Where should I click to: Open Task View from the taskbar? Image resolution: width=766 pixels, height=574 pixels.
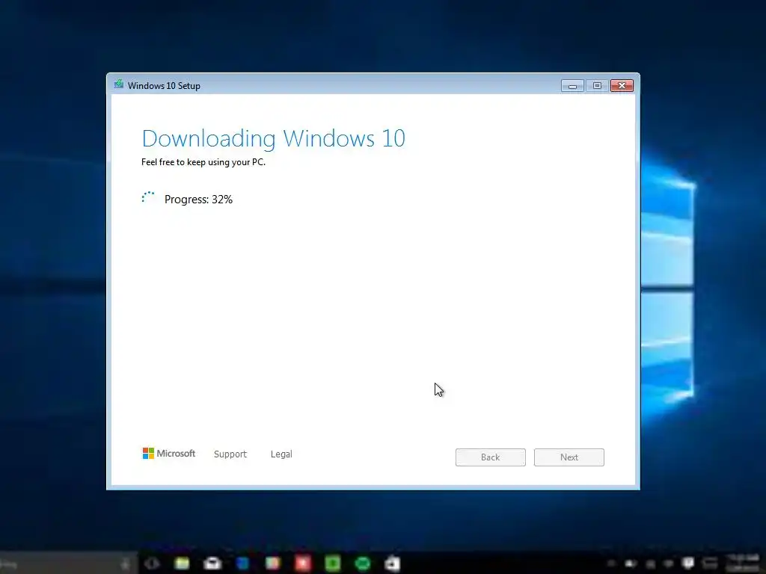click(x=152, y=564)
